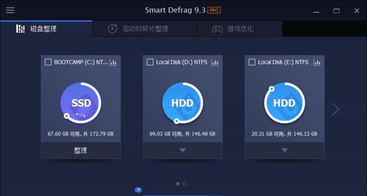Open the BOOTCAMP (C:) bar-chart report icon

pos(114,62)
